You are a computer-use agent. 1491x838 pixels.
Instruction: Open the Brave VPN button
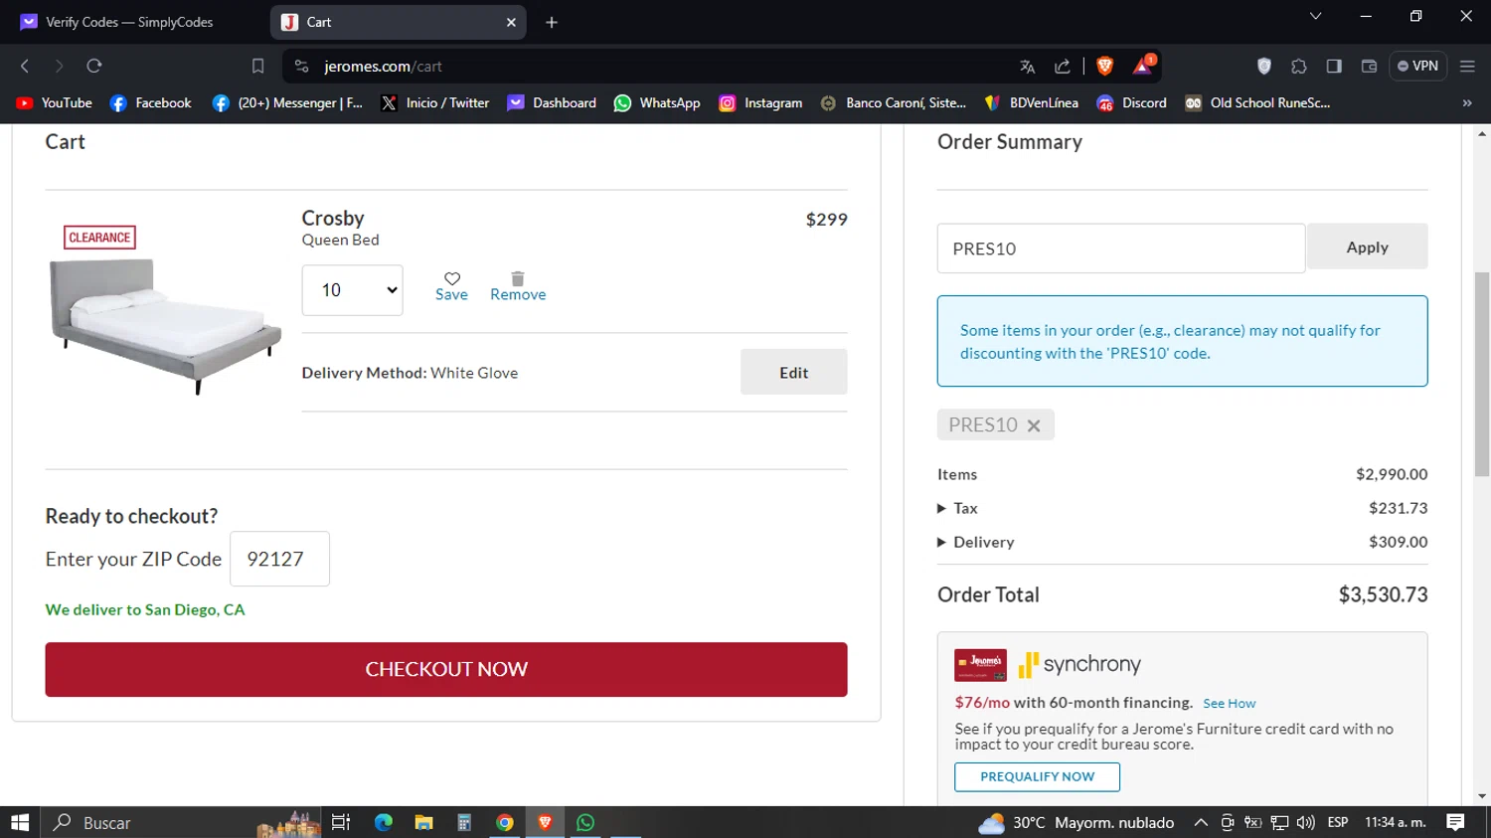1417,66
